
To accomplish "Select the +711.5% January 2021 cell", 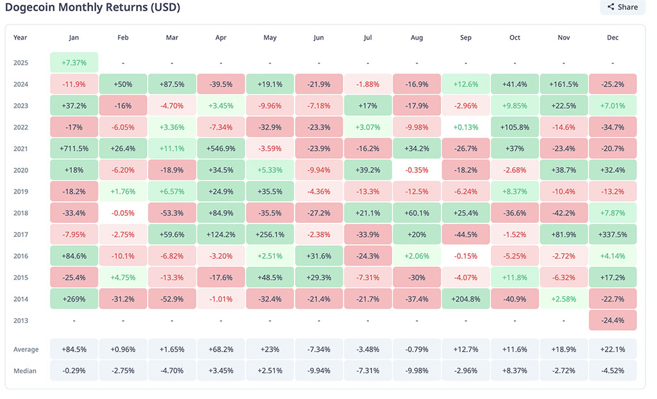I will click(74, 149).
